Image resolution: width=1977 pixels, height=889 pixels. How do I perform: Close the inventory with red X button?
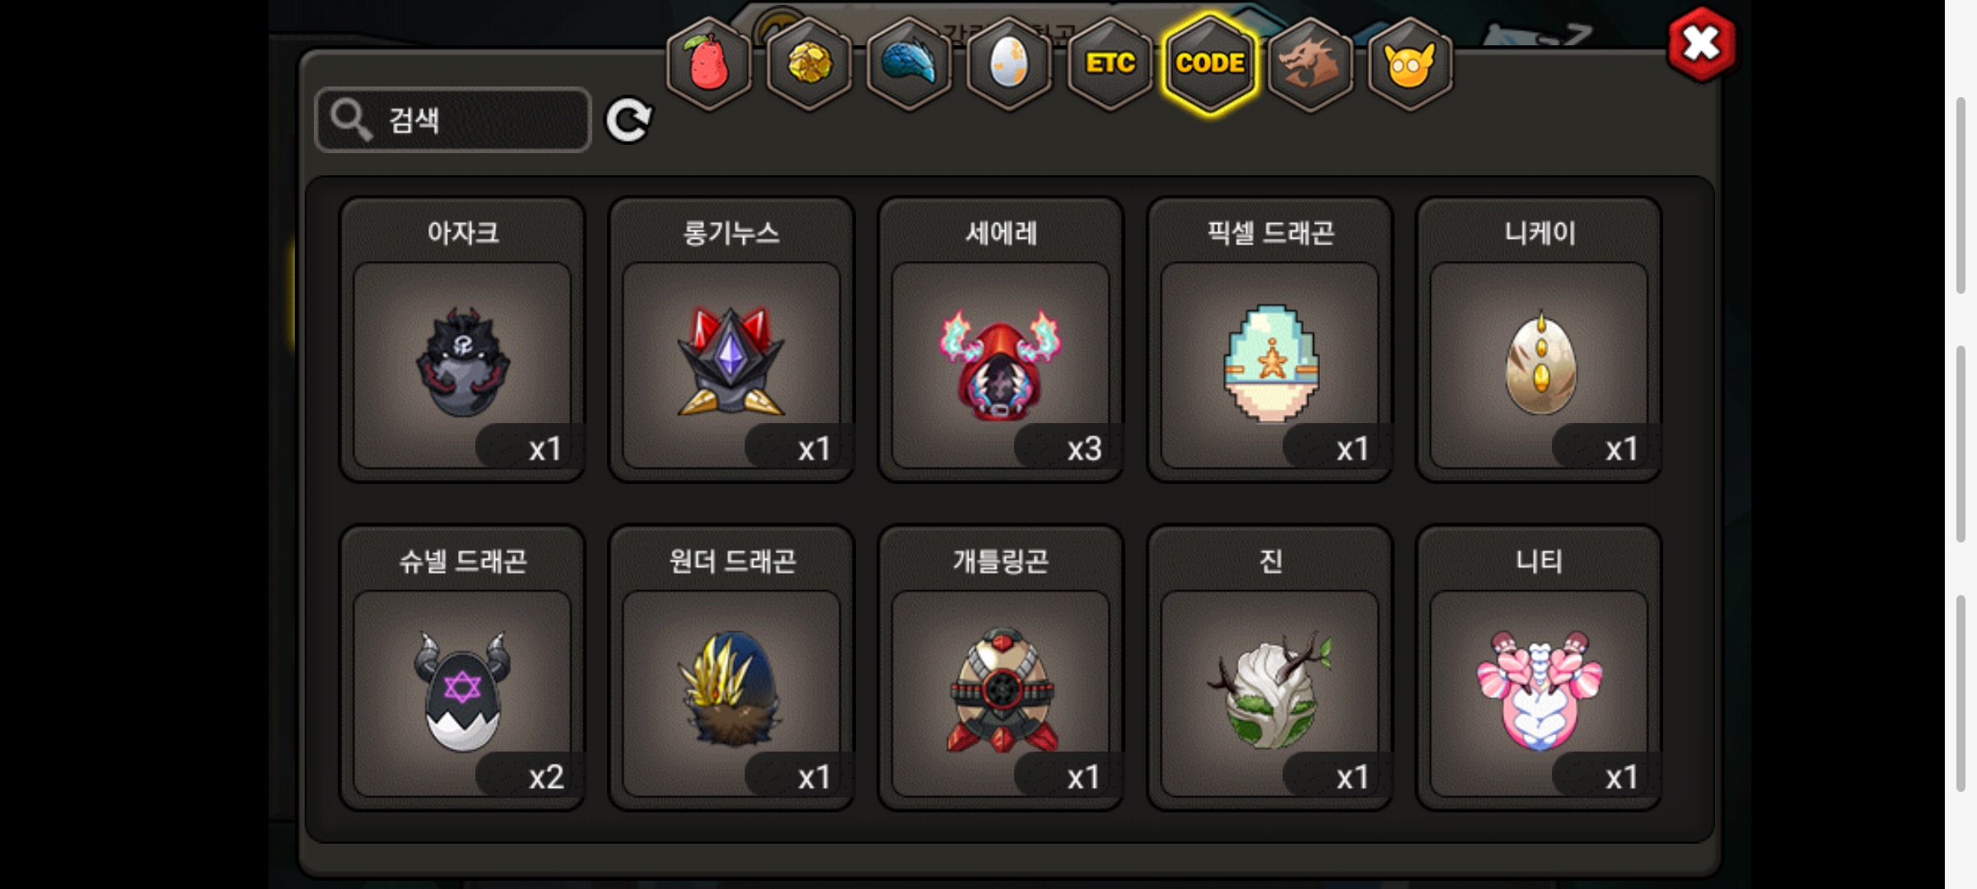1702,44
